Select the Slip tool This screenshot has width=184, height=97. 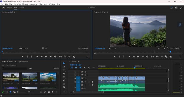[64, 77]
